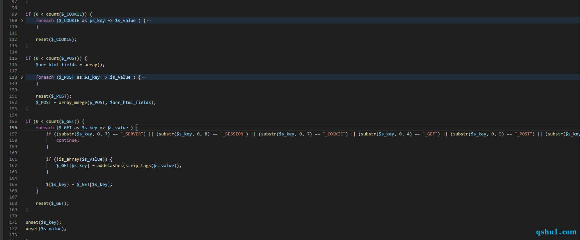
Task: Click the unset($s_key); statement
Action: pyautogui.click(x=44, y=222)
